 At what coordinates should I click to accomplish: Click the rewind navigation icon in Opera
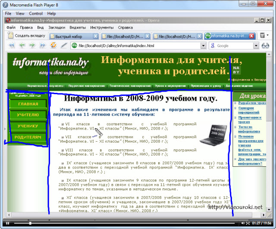(x=12, y=45)
